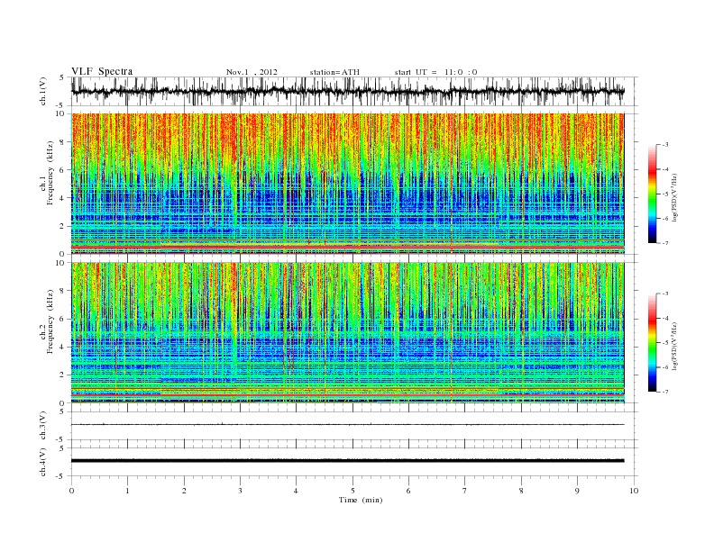Click time axis tick label "0"

click(71, 491)
